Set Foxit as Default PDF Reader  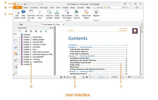pyautogui.click(x=67, y=14)
